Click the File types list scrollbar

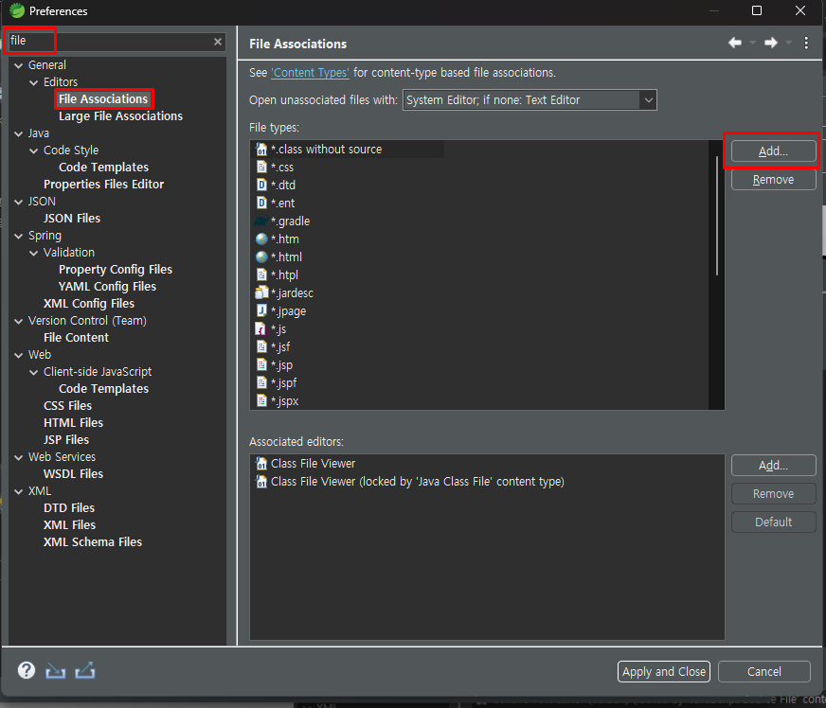716,216
